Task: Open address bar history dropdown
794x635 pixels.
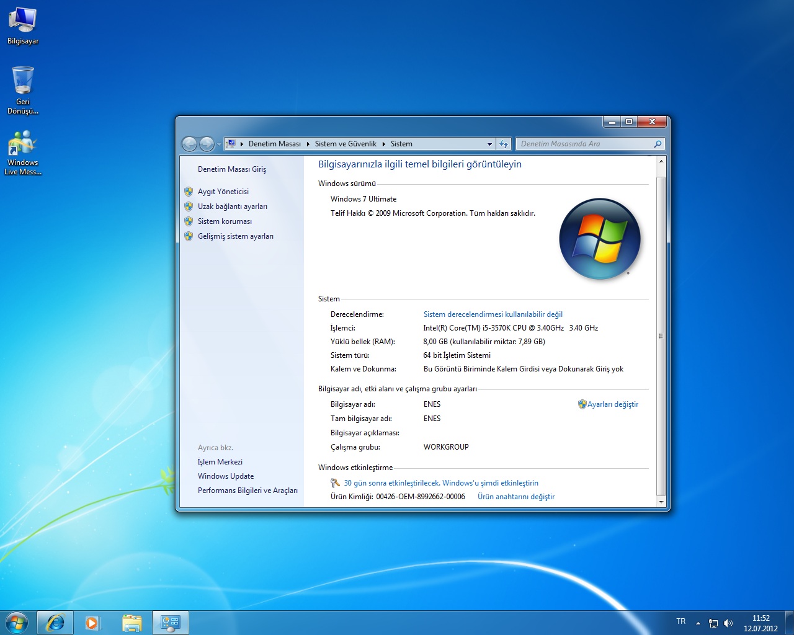Action: 489,144
